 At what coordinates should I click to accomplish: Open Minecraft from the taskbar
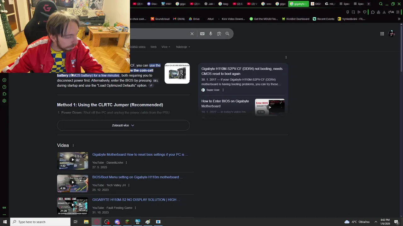[x=127, y=222]
